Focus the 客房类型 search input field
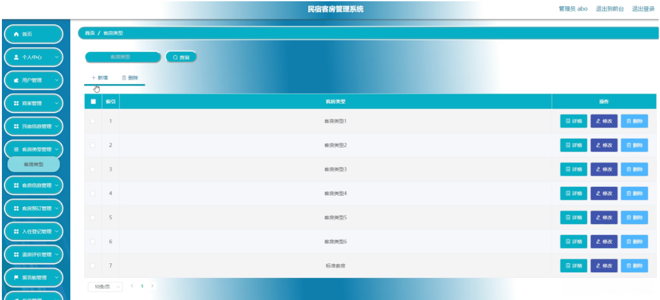The height and width of the screenshot is (300, 660). [123, 57]
